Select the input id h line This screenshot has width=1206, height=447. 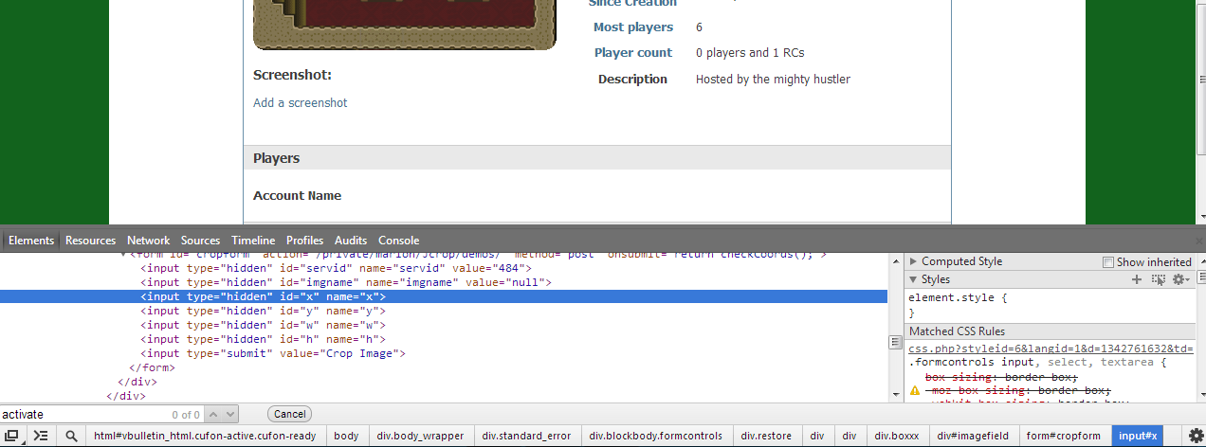coord(263,339)
